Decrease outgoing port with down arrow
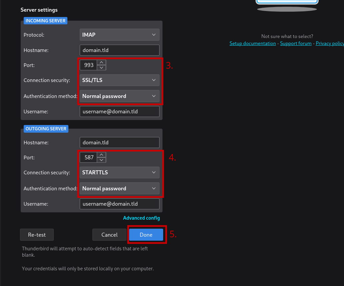344x286 pixels. point(101,160)
